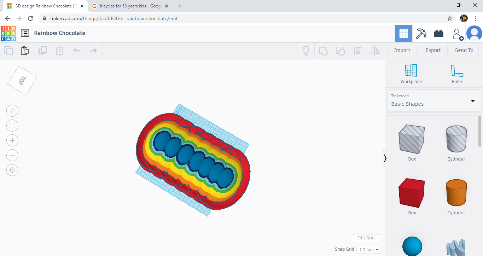The image size is (483, 256).
Task: Click the Undo arrow
Action: (77, 51)
